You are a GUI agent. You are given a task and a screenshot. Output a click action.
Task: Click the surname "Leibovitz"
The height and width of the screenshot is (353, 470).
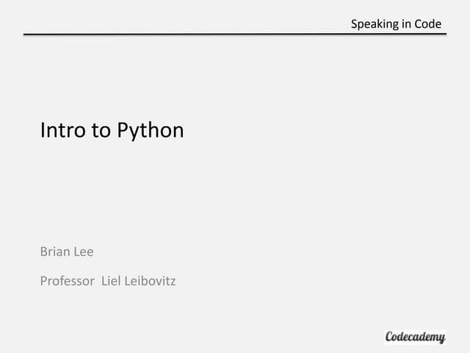pos(149,280)
